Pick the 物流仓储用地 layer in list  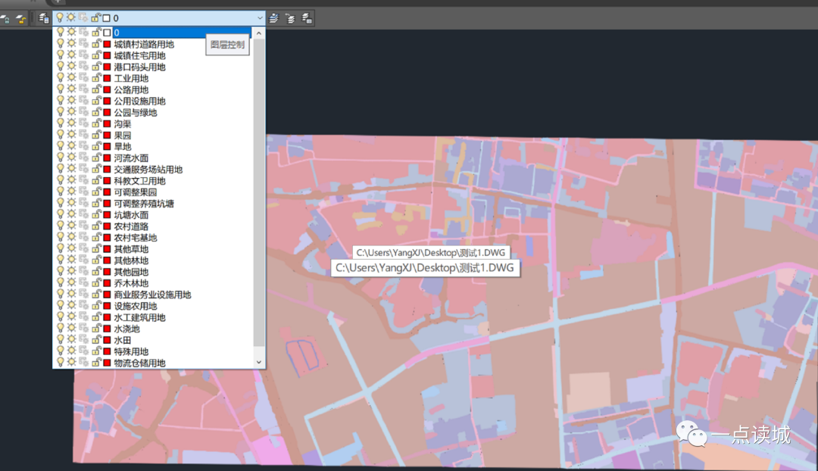point(139,363)
